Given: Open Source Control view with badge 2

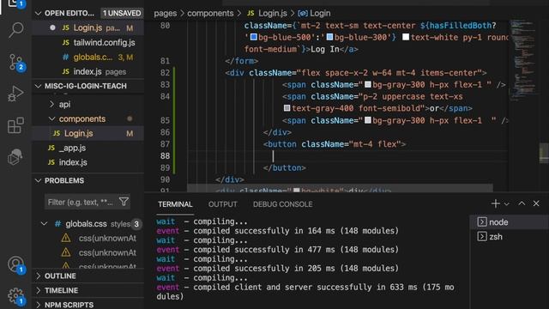Looking at the screenshot, I should pos(15,62).
